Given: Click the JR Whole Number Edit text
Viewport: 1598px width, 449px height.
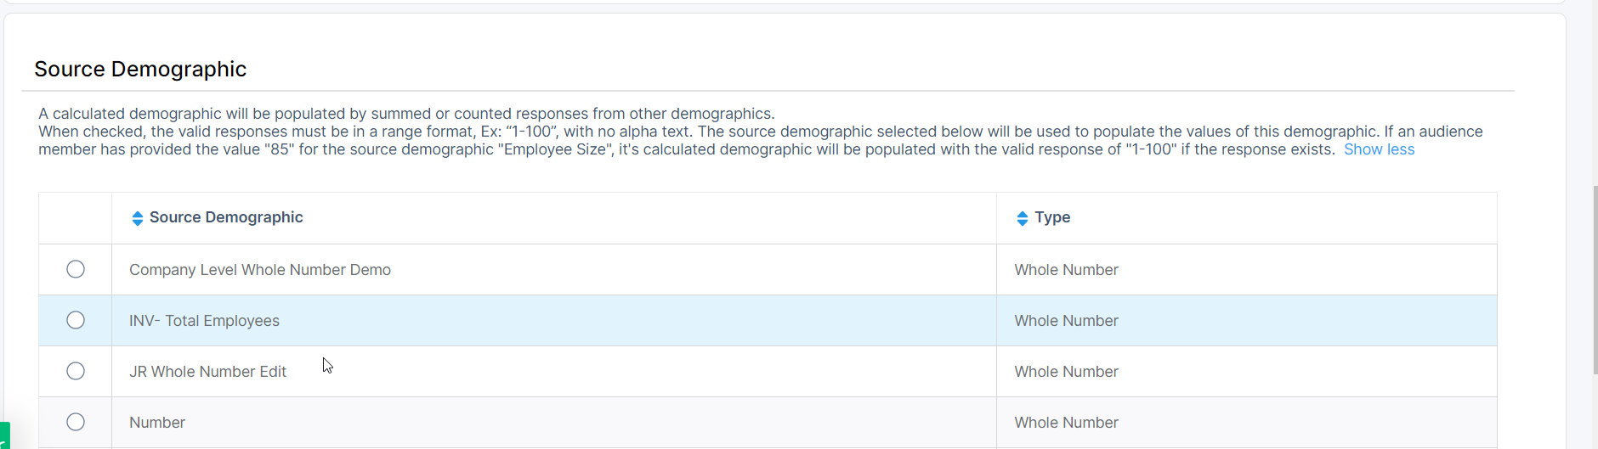Looking at the screenshot, I should [207, 372].
